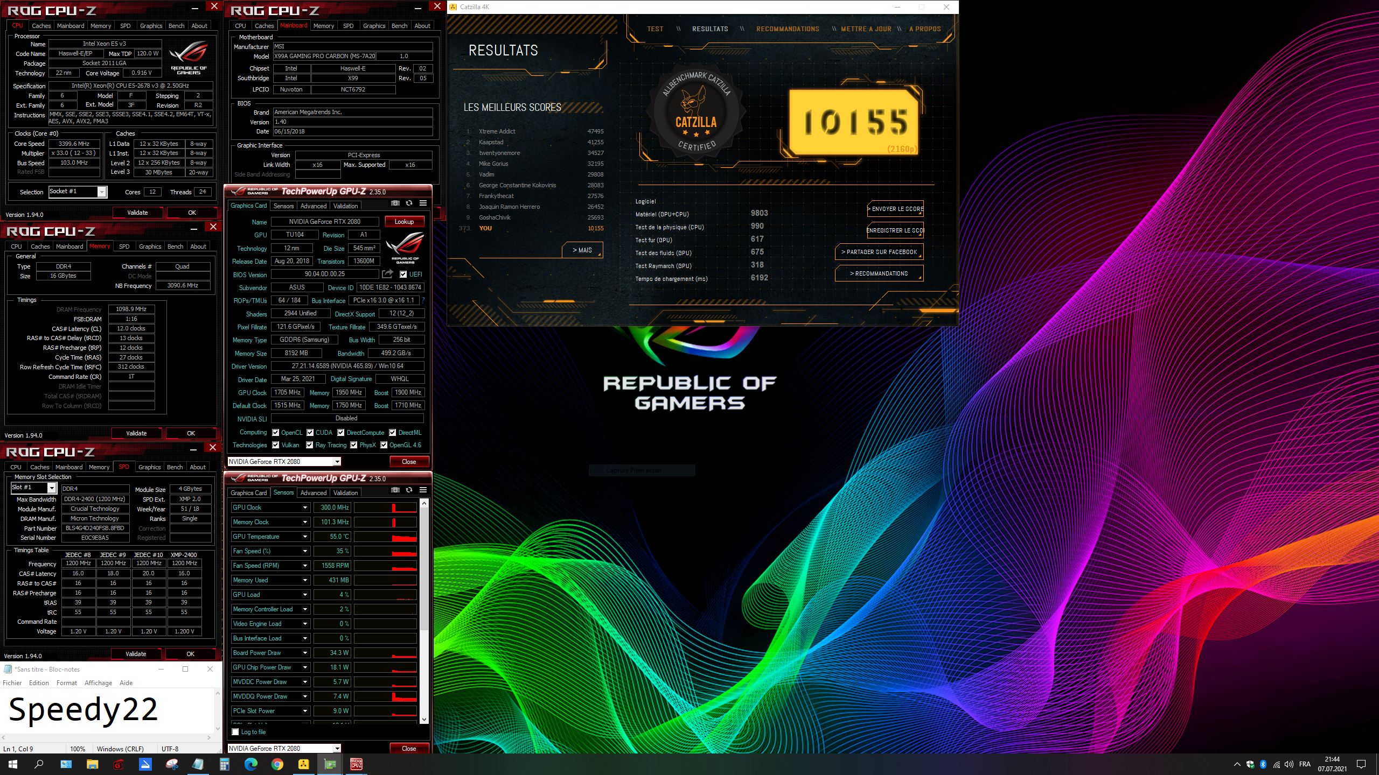Open Google Chrome from the taskbar
The image size is (1379, 775).
277,764
